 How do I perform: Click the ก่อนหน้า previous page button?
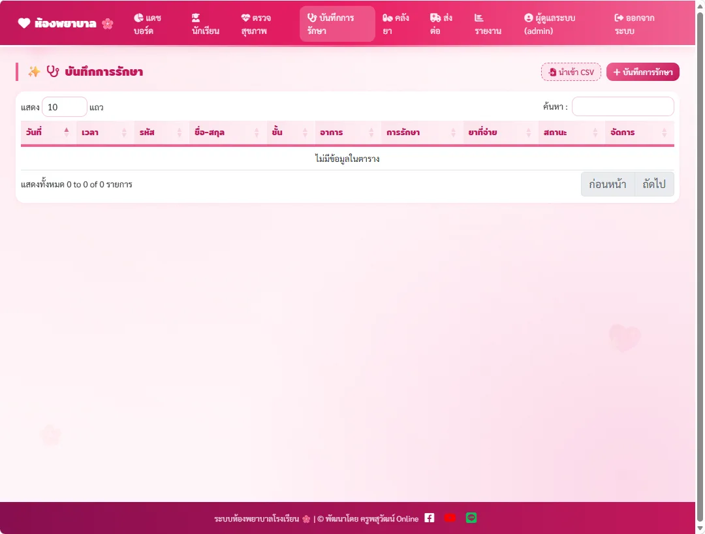(608, 184)
